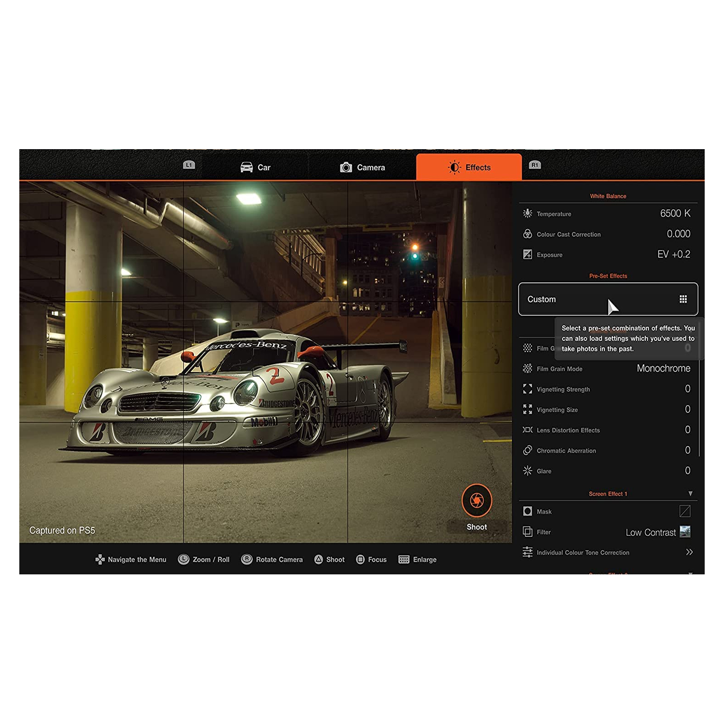Open the Camera tab

point(362,167)
